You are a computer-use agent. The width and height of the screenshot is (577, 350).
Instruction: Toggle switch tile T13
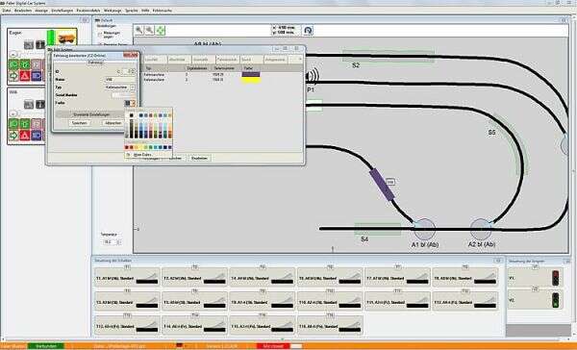127,326
